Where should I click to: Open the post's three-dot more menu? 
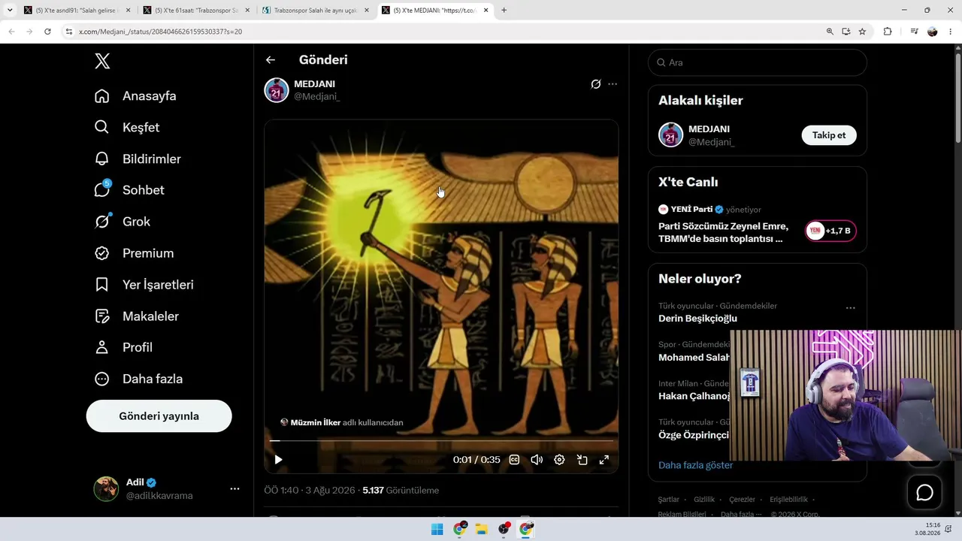[613, 84]
